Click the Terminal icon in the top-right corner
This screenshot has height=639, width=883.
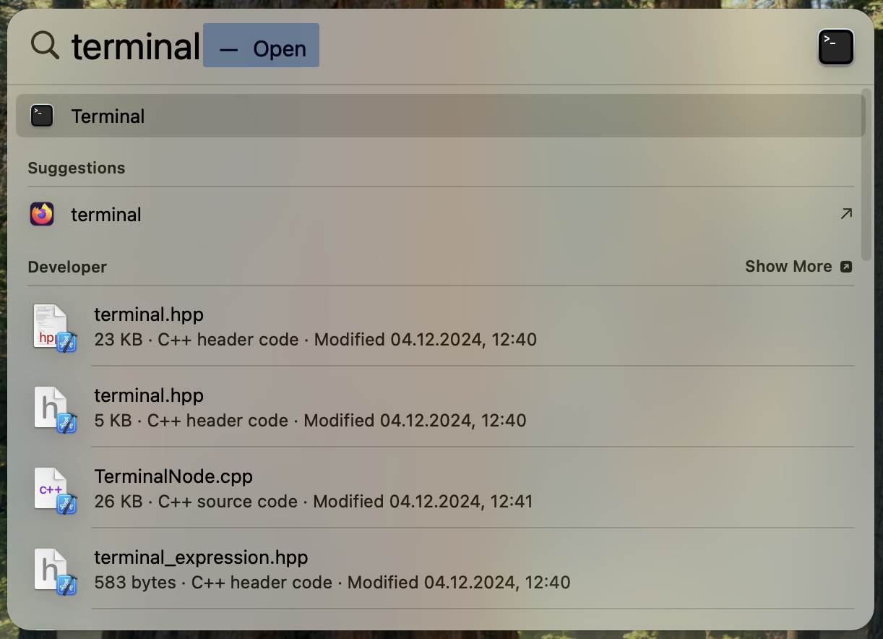835,46
